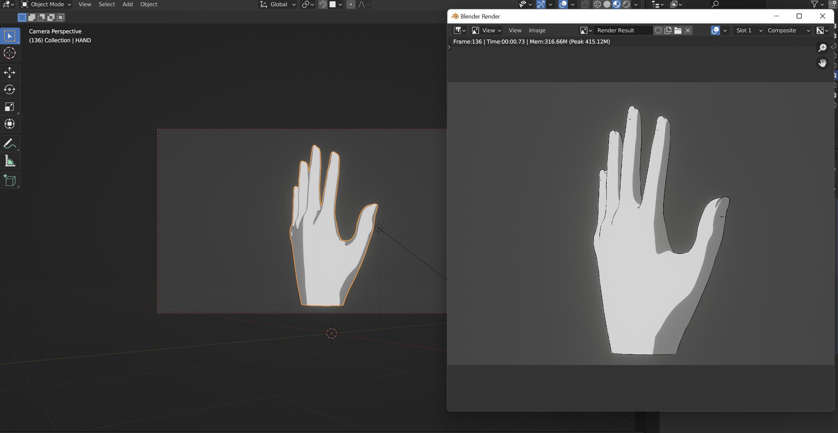Toggle proportional editing in viewport header
Image resolution: width=838 pixels, height=433 pixels.
(351, 4)
